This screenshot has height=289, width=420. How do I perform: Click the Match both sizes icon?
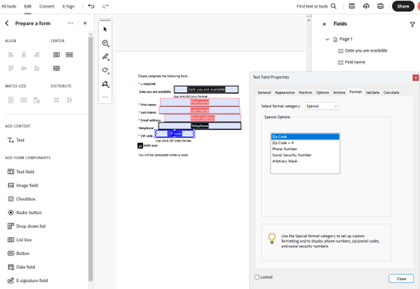point(37,101)
